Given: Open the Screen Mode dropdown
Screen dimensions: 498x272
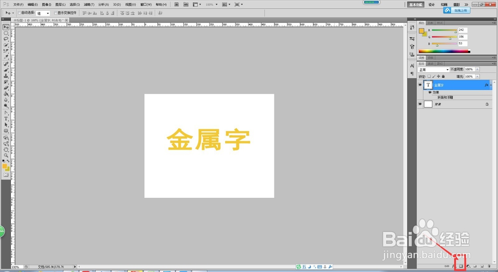Looking at the screenshot, I should 238,4.
